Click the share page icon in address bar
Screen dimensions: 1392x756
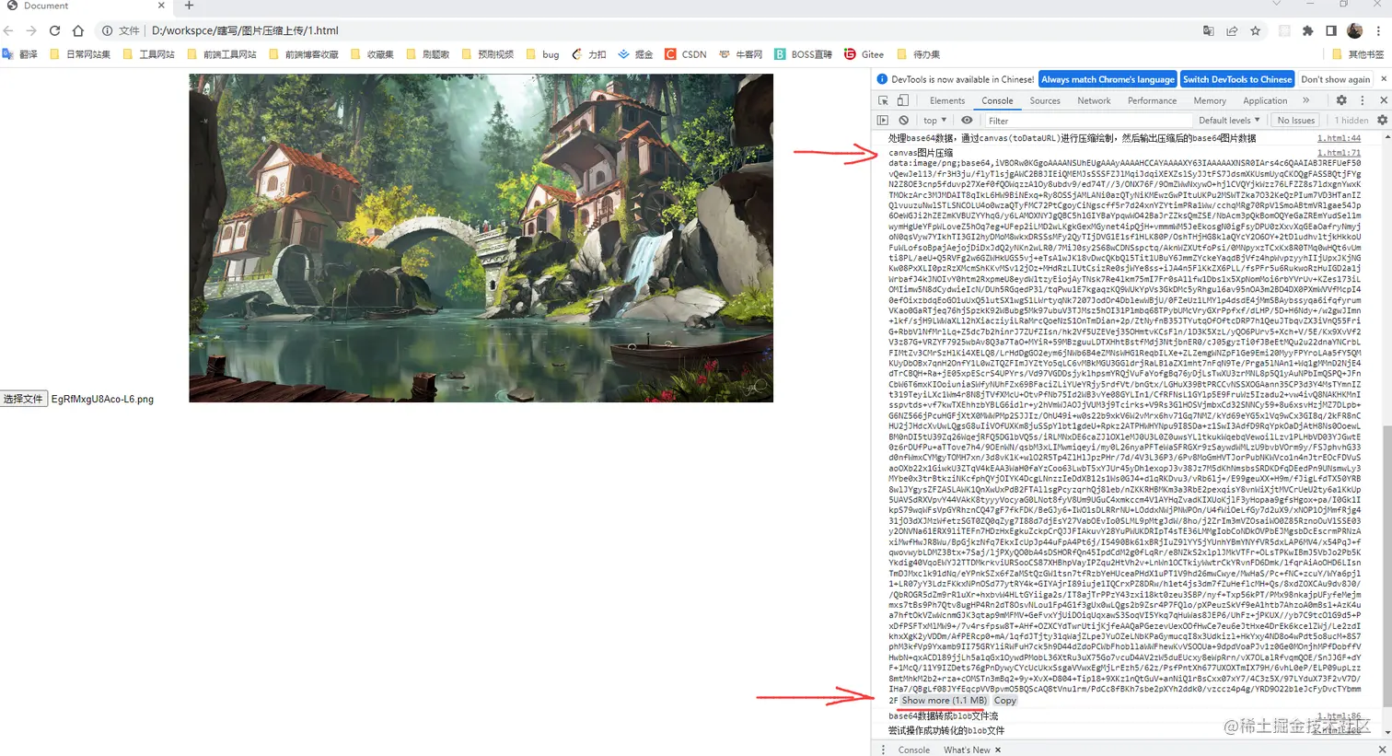[1232, 30]
